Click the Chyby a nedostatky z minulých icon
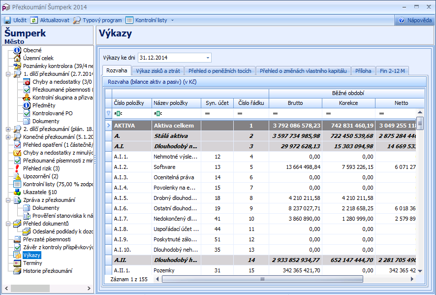 click(x=17, y=153)
